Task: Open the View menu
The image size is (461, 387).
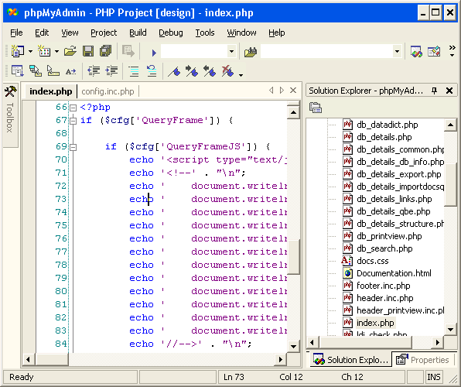Action: (70, 33)
